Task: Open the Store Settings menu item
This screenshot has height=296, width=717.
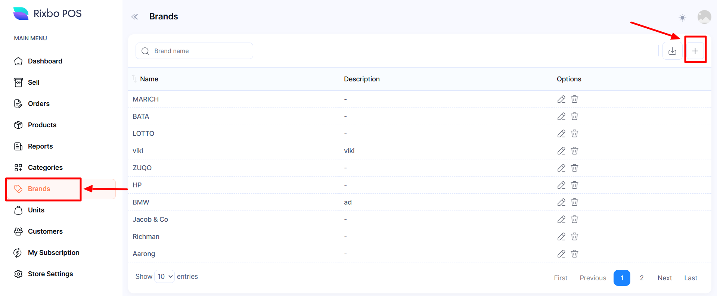Action: pyautogui.click(x=50, y=274)
